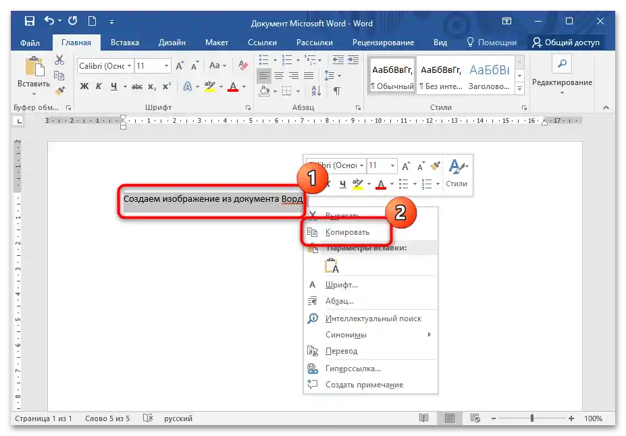The image size is (626, 436).
Task: Insert numbered list from ribbon
Action: [x=287, y=60]
